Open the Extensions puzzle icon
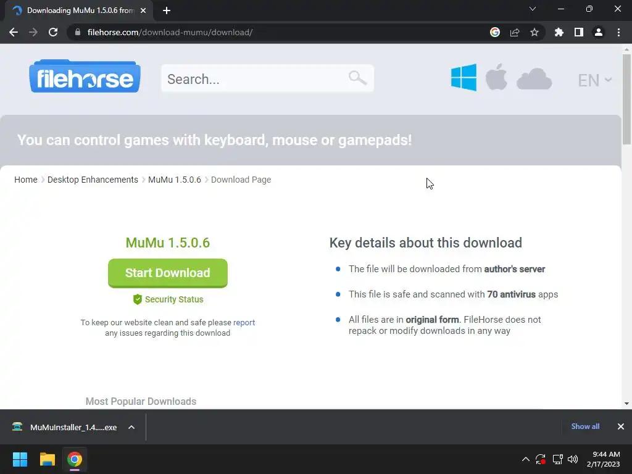This screenshot has width=632, height=474. coord(559,32)
